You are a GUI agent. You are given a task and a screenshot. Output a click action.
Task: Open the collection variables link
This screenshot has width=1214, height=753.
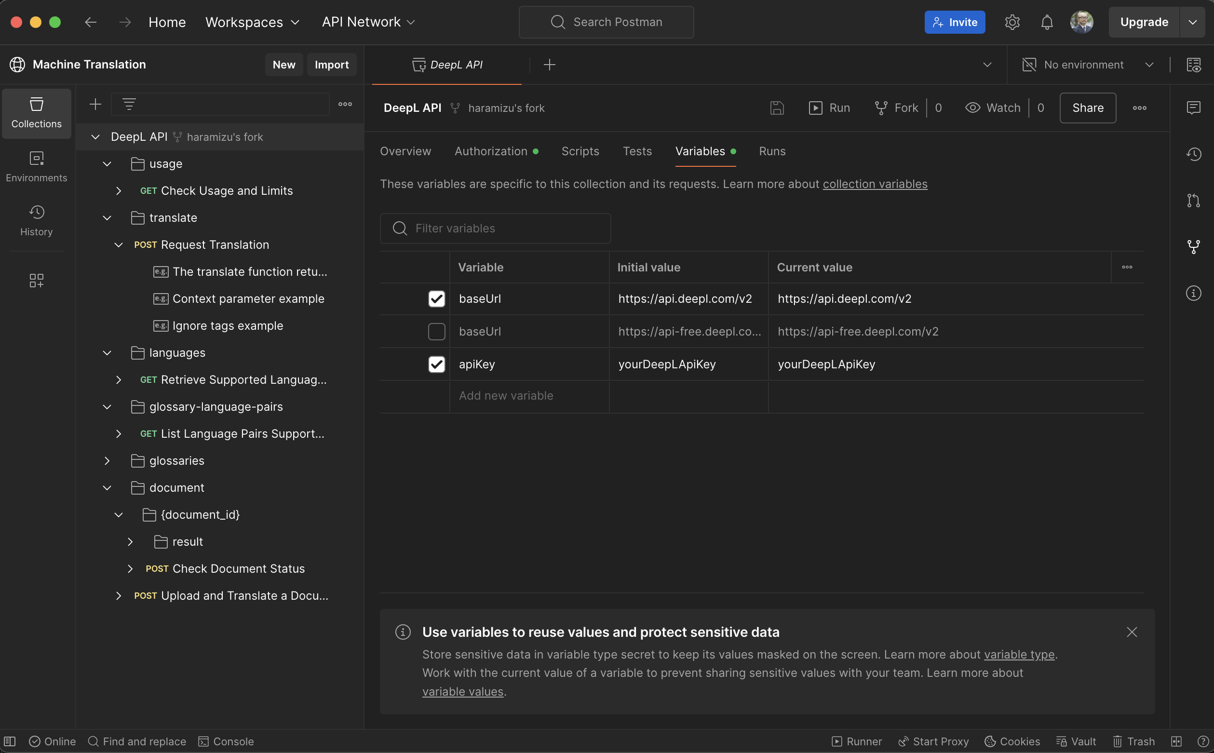point(875,184)
